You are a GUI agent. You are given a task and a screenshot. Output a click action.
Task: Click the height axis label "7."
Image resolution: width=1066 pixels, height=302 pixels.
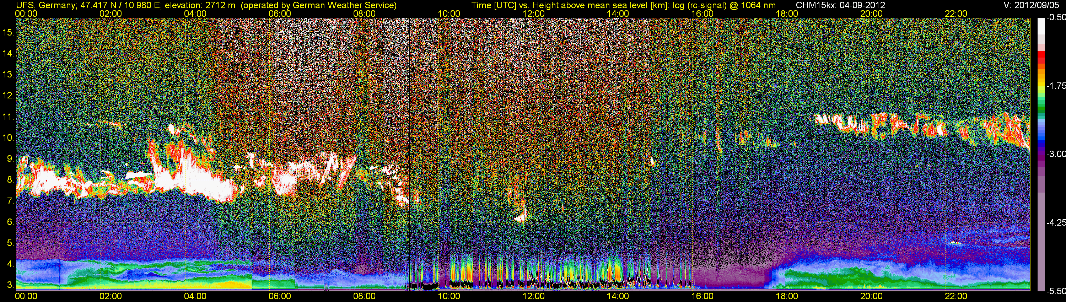11,201
